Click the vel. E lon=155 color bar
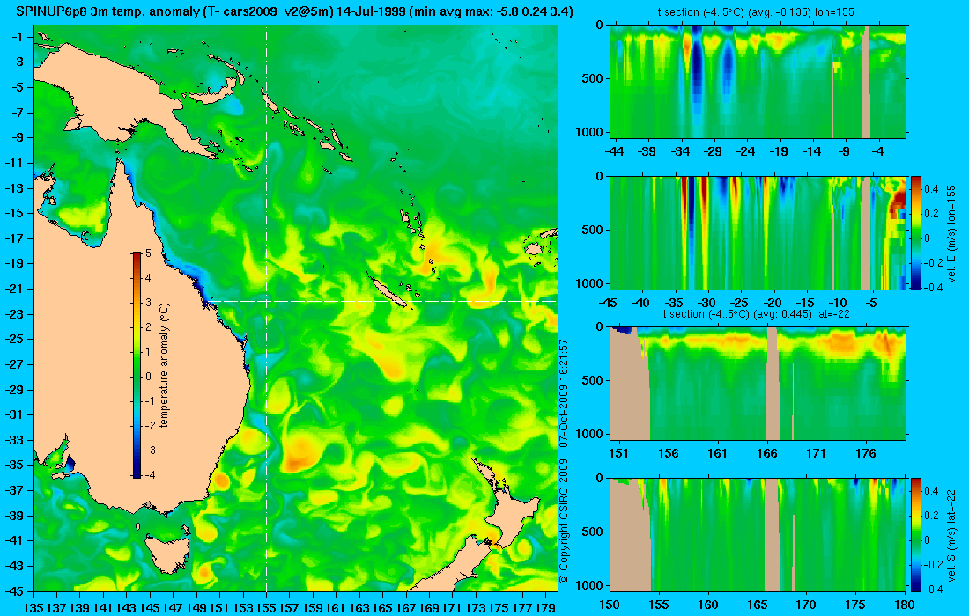The image size is (969, 616). tap(916, 232)
